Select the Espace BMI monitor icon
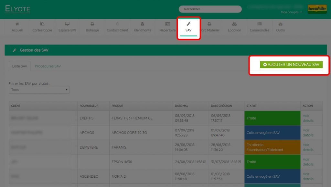331x187 pixels. point(67,24)
